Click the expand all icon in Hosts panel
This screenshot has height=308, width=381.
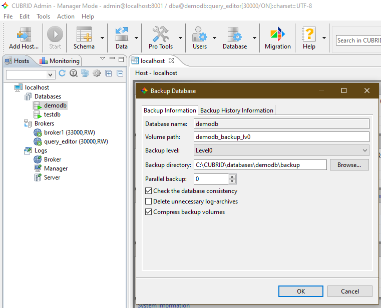pyautogui.click(x=109, y=73)
